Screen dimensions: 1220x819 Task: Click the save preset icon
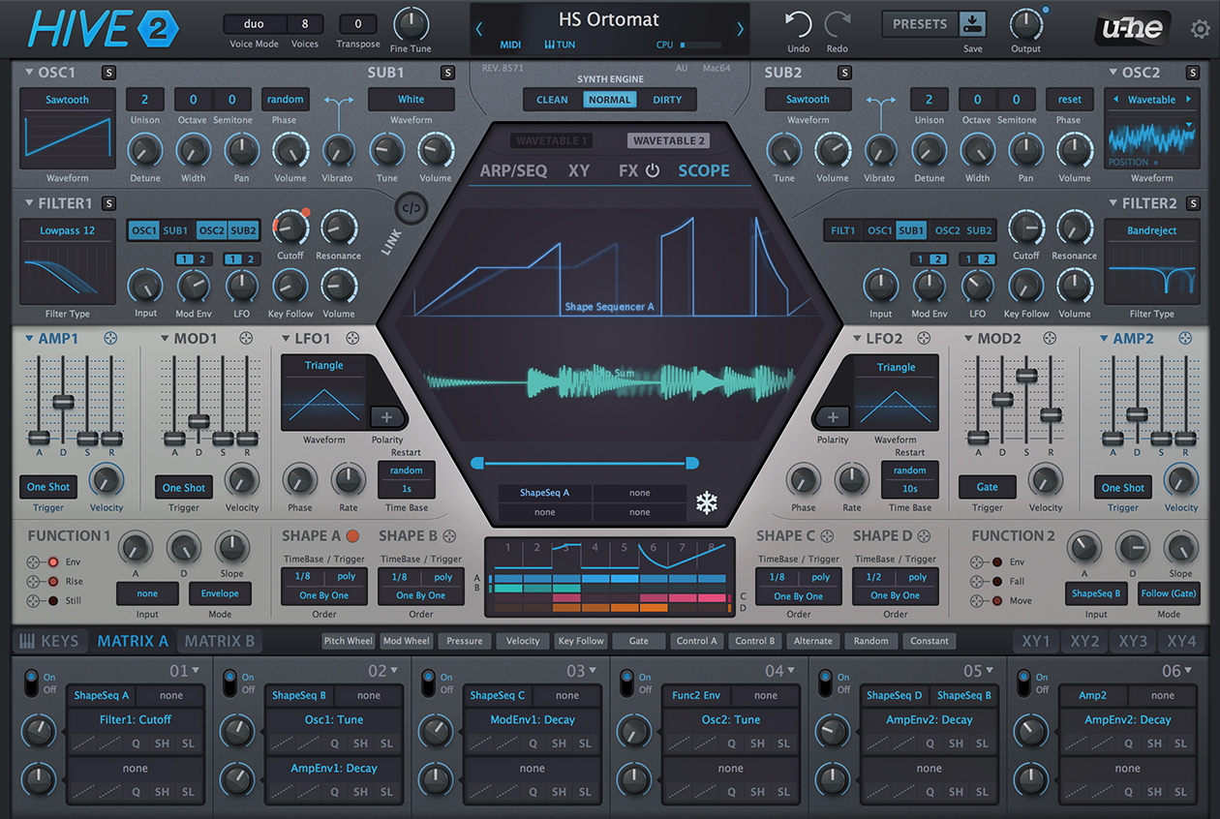click(972, 24)
